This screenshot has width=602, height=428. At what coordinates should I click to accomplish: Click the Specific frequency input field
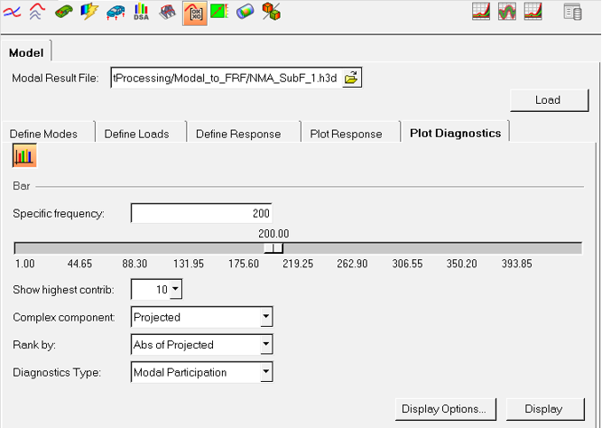(x=201, y=213)
